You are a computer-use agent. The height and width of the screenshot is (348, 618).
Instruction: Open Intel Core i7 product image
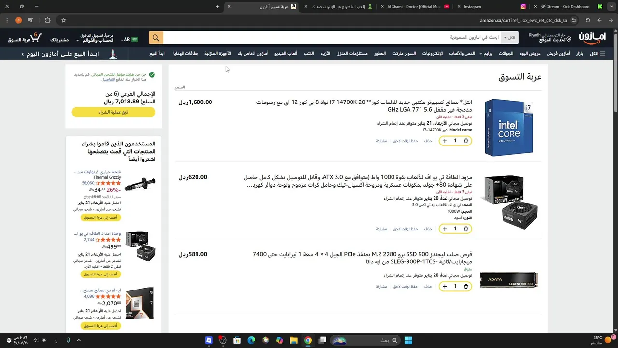point(509,128)
